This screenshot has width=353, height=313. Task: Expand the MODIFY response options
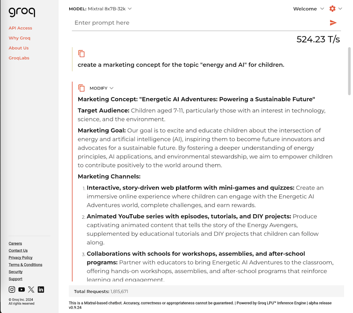tap(101, 88)
